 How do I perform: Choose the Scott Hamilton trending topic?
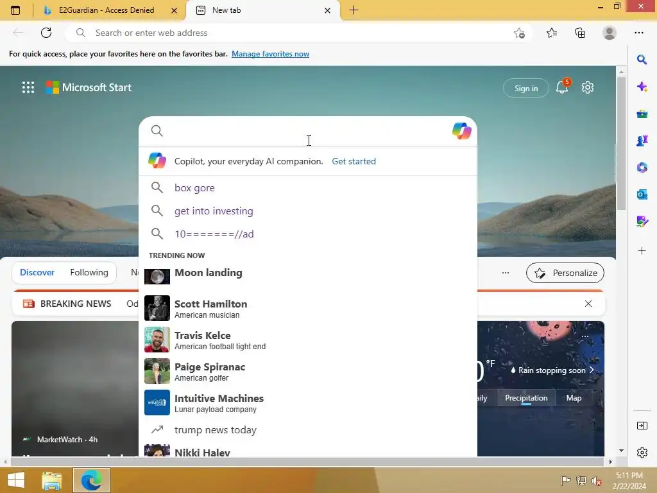coord(308,308)
